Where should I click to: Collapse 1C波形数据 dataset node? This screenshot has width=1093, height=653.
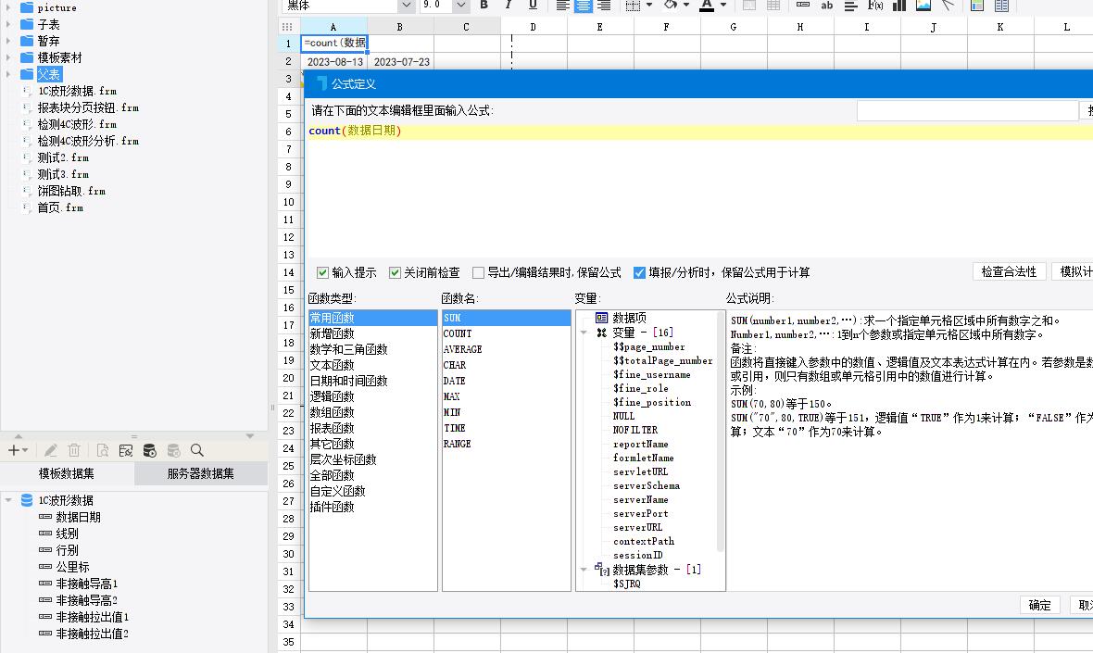click(8, 499)
